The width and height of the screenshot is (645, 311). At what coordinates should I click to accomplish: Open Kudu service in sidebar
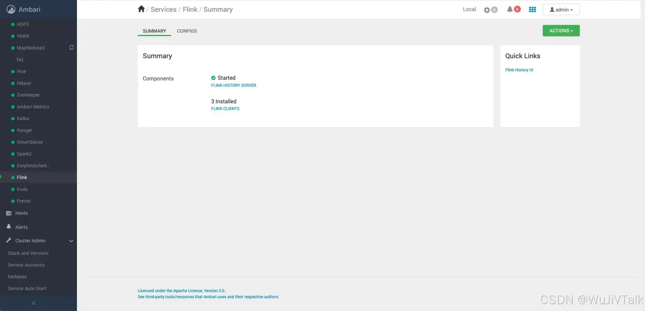pyautogui.click(x=22, y=189)
